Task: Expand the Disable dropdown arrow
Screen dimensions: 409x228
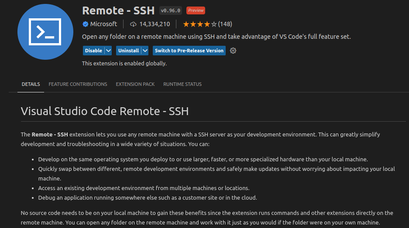Action: pos(108,51)
